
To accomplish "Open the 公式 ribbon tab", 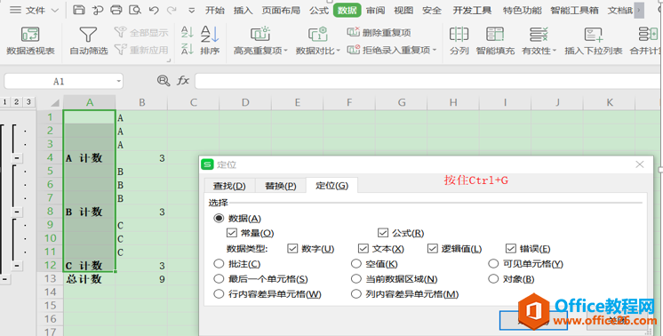I will (319, 10).
